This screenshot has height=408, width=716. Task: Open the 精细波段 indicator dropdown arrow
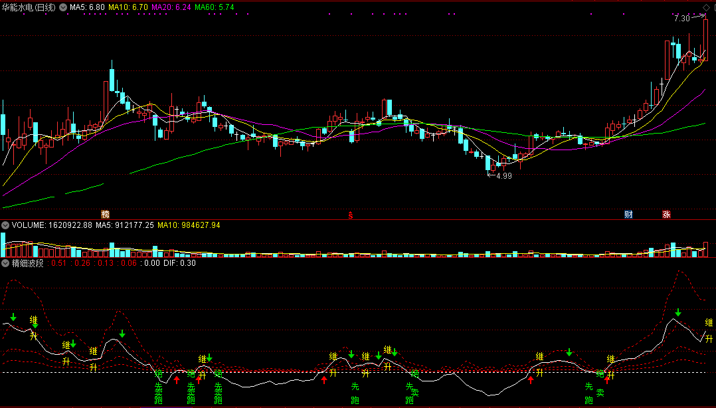click(x=5, y=263)
